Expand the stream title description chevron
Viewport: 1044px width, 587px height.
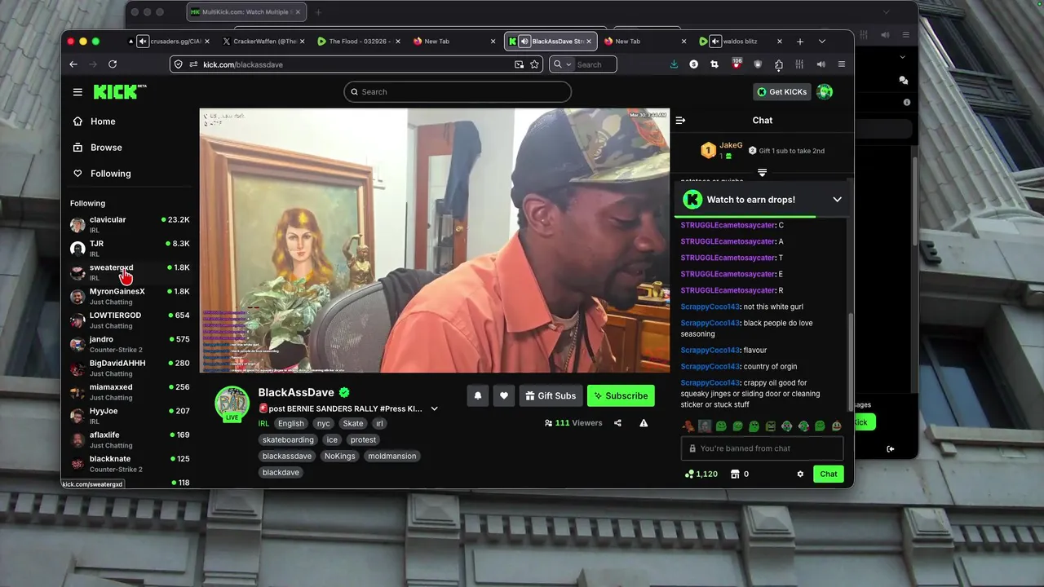(434, 408)
